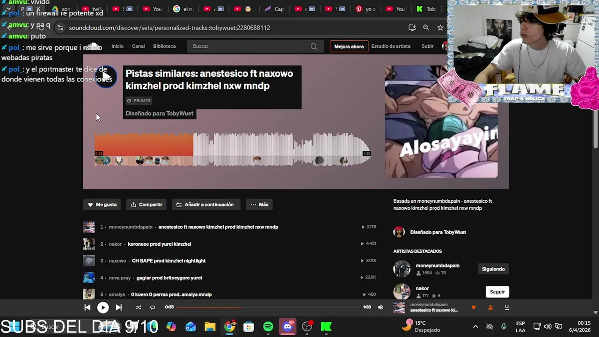The height and width of the screenshot is (337, 599).
Task: Open Discord from the taskbar
Action: click(287, 327)
